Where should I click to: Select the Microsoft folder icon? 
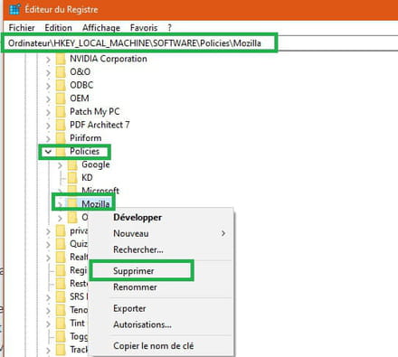pyautogui.click(x=72, y=190)
